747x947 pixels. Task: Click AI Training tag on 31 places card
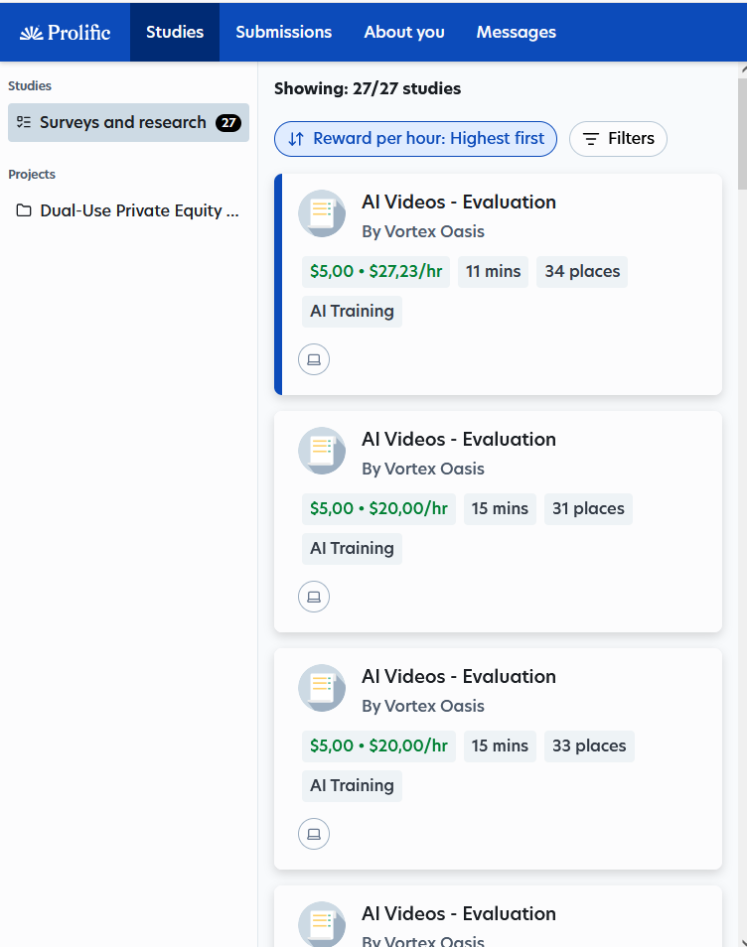[x=352, y=549]
